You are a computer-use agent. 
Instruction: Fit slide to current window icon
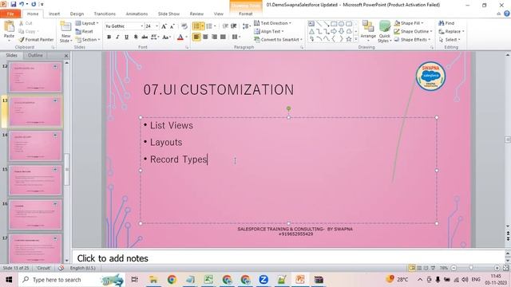pos(505,268)
